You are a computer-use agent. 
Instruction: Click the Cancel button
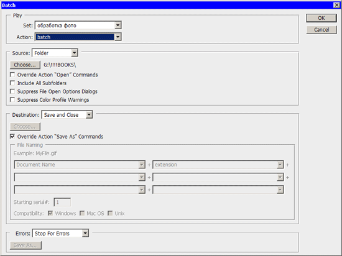pyautogui.click(x=321, y=30)
